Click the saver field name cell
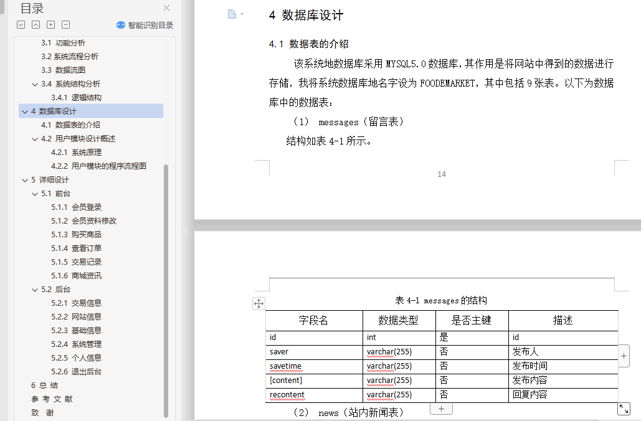The image size is (641, 421). pyautogui.click(x=314, y=352)
